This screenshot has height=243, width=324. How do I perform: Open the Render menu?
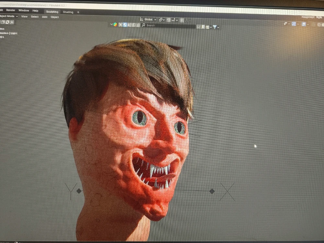10,10
